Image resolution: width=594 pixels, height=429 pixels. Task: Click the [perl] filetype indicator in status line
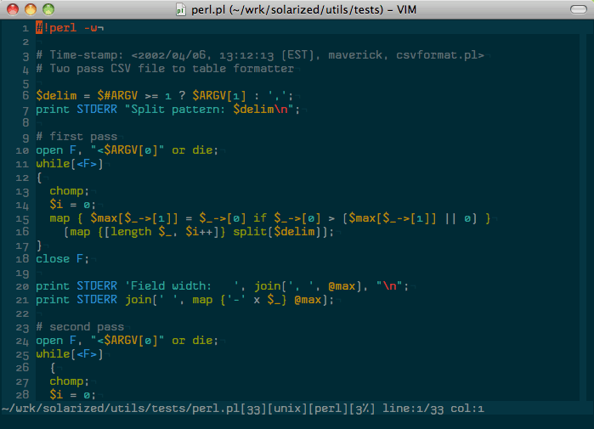pyautogui.click(x=331, y=409)
